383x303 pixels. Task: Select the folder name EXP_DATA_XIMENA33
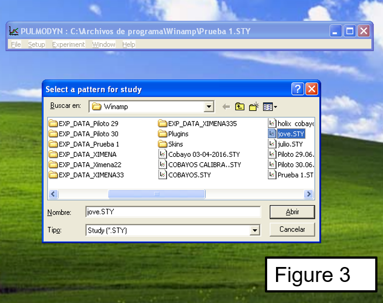91,175
